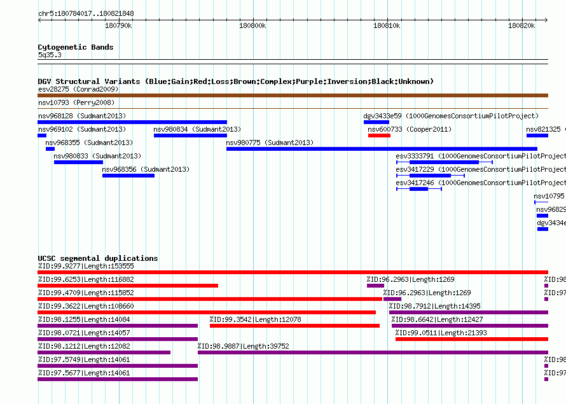Click the nsv980775 (Sudmant2013) long blue bar
The image size is (566, 404).
(382, 149)
